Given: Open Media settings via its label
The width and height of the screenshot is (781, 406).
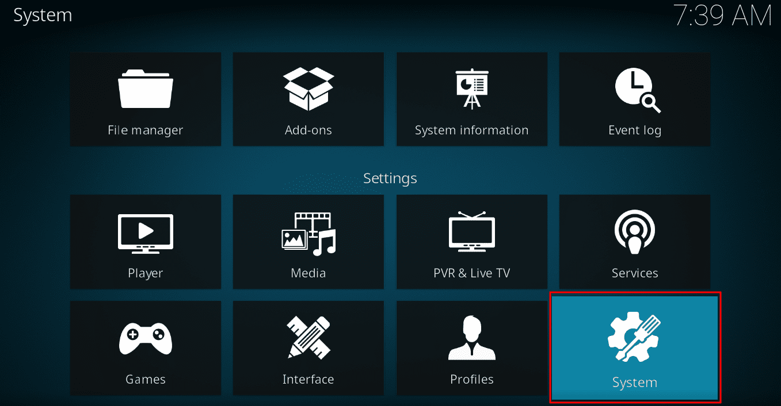Looking at the screenshot, I should (x=308, y=273).
